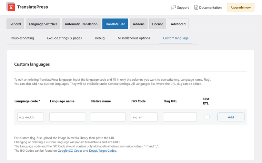Image resolution: width=262 pixels, height=163 pixels.
Task: Click the Documentation page icon
Action: (196, 7)
